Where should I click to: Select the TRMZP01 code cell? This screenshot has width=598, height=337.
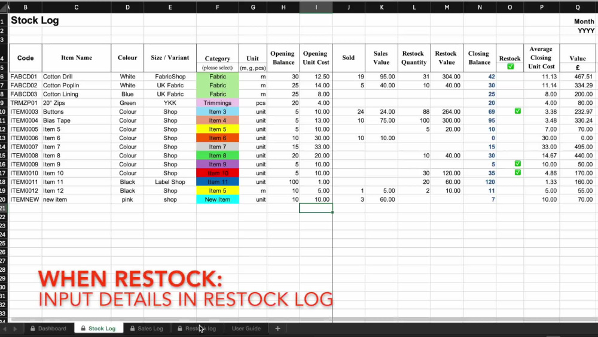(26, 103)
